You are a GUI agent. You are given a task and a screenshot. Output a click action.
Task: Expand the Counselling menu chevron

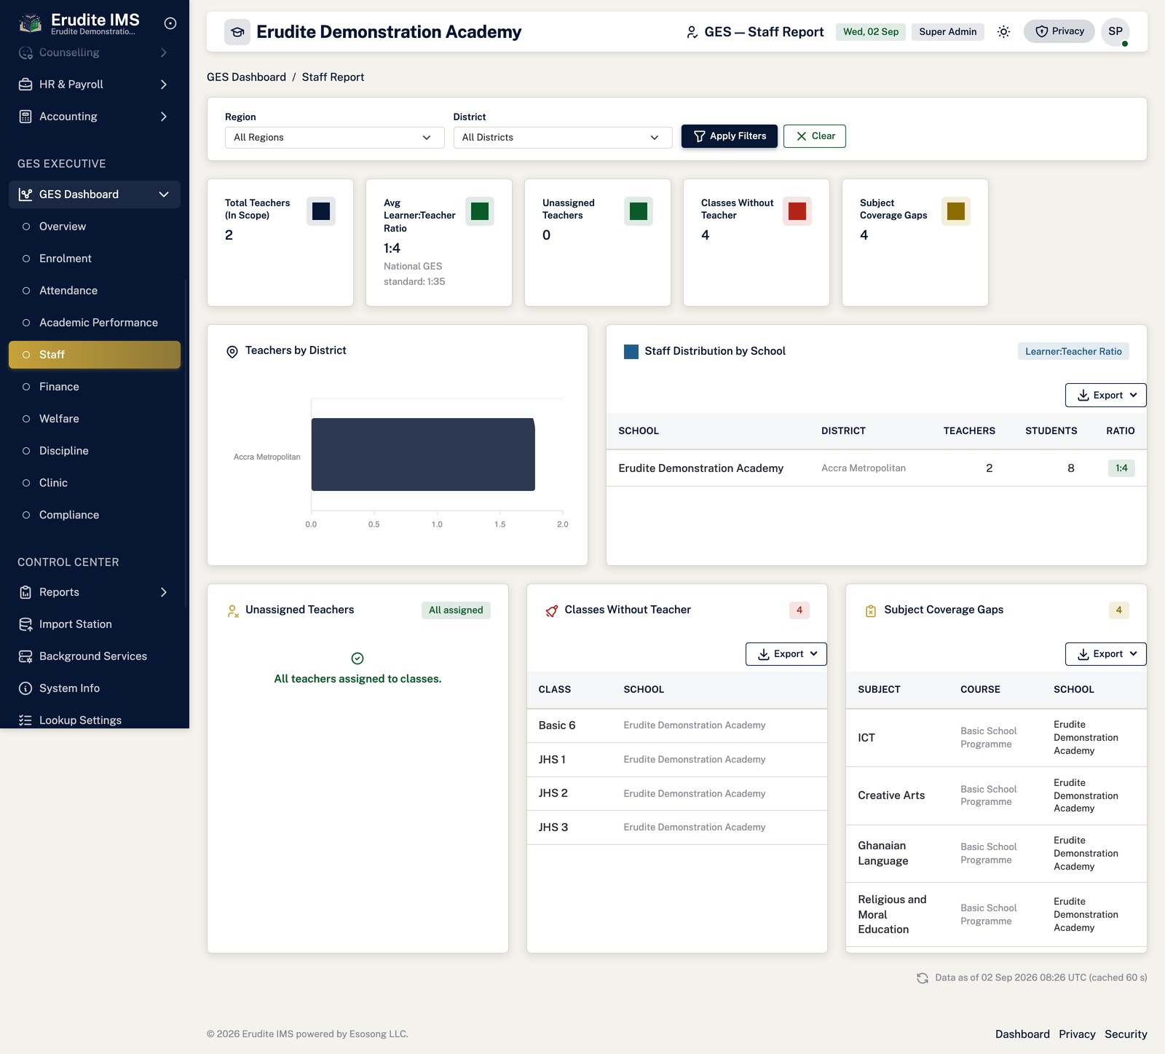(x=164, y=52)
